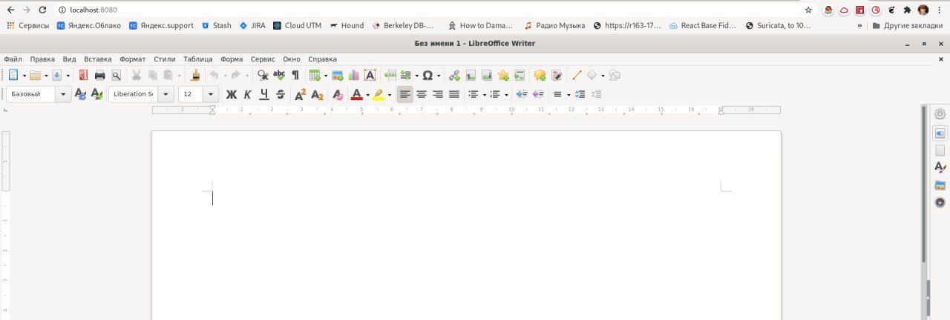Open the Файл menu
950x320 pixels.
(x=13, y=59)
